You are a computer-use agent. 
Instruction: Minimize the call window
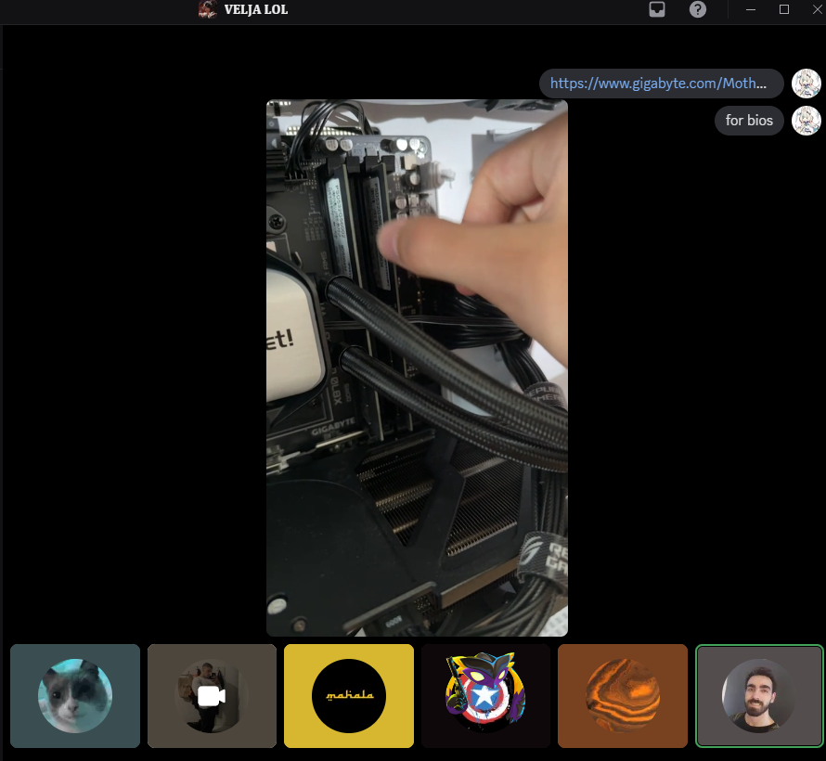(x=751, y=10)
